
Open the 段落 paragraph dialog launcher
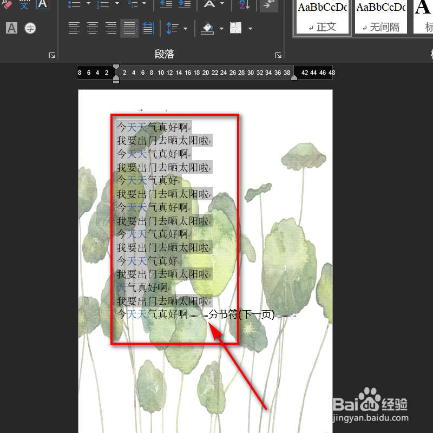(x=279, y=54)
